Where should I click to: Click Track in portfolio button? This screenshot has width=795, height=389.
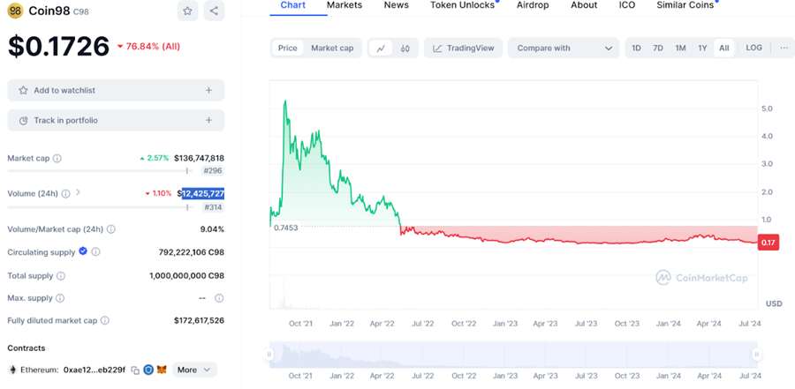(116, 120)
